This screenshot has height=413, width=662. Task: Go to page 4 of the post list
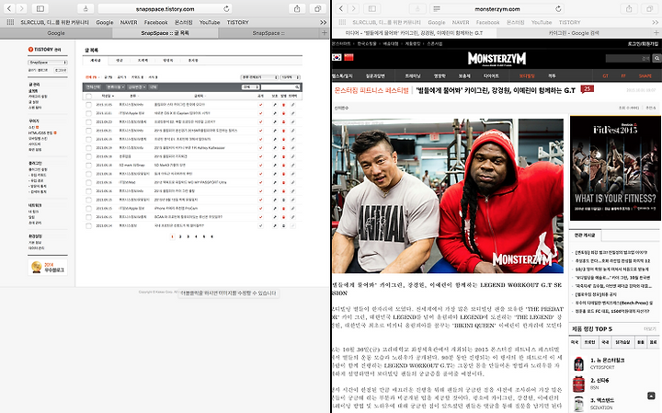click(x=196, y=236)
